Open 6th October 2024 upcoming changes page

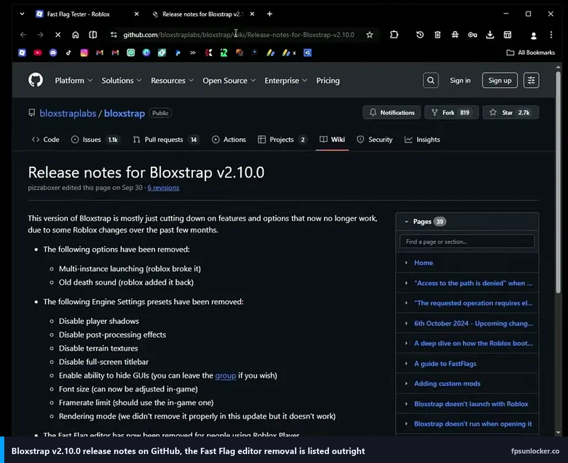[x=473, y=323]
